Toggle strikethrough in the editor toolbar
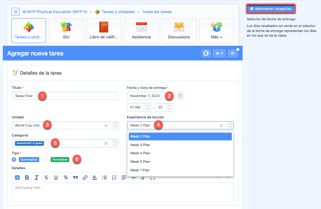 coord(46,178)
